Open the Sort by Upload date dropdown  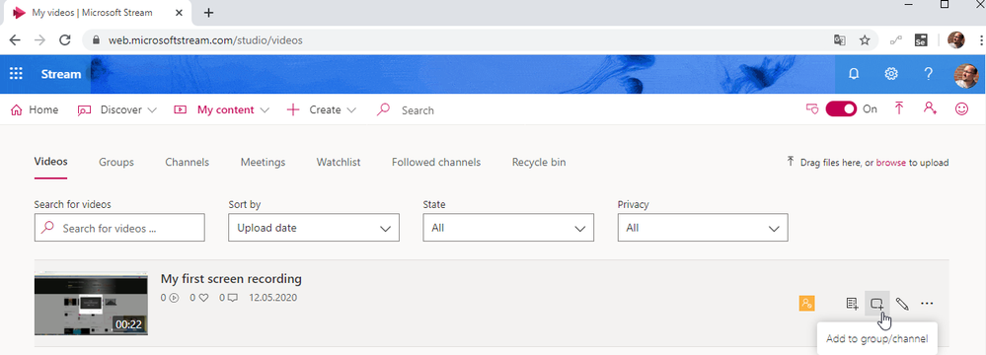click(314, 228)
